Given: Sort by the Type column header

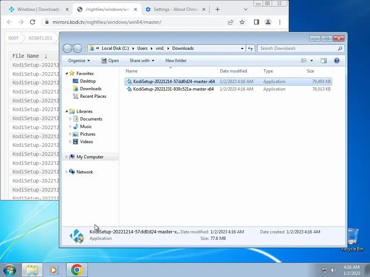Looking at the screenshot, I should tap(283, 71).
